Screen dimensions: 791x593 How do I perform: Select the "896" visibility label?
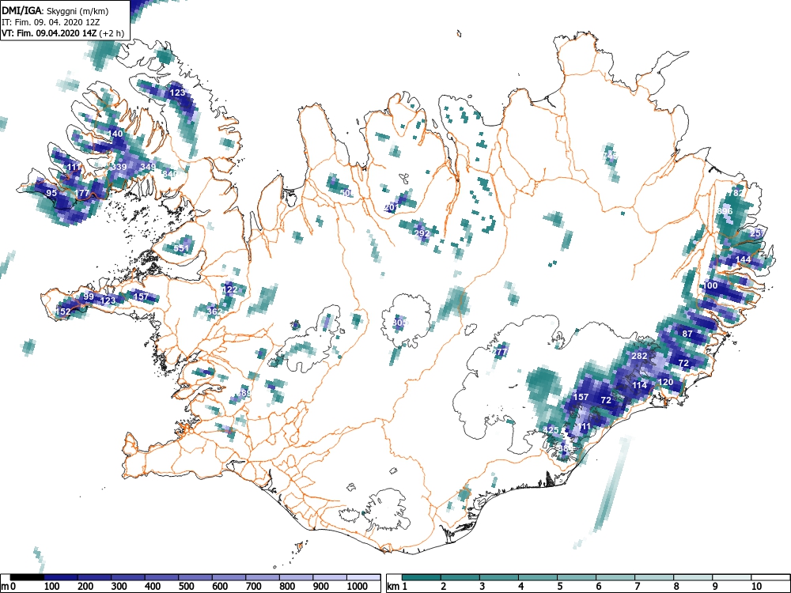click(725, 211)
